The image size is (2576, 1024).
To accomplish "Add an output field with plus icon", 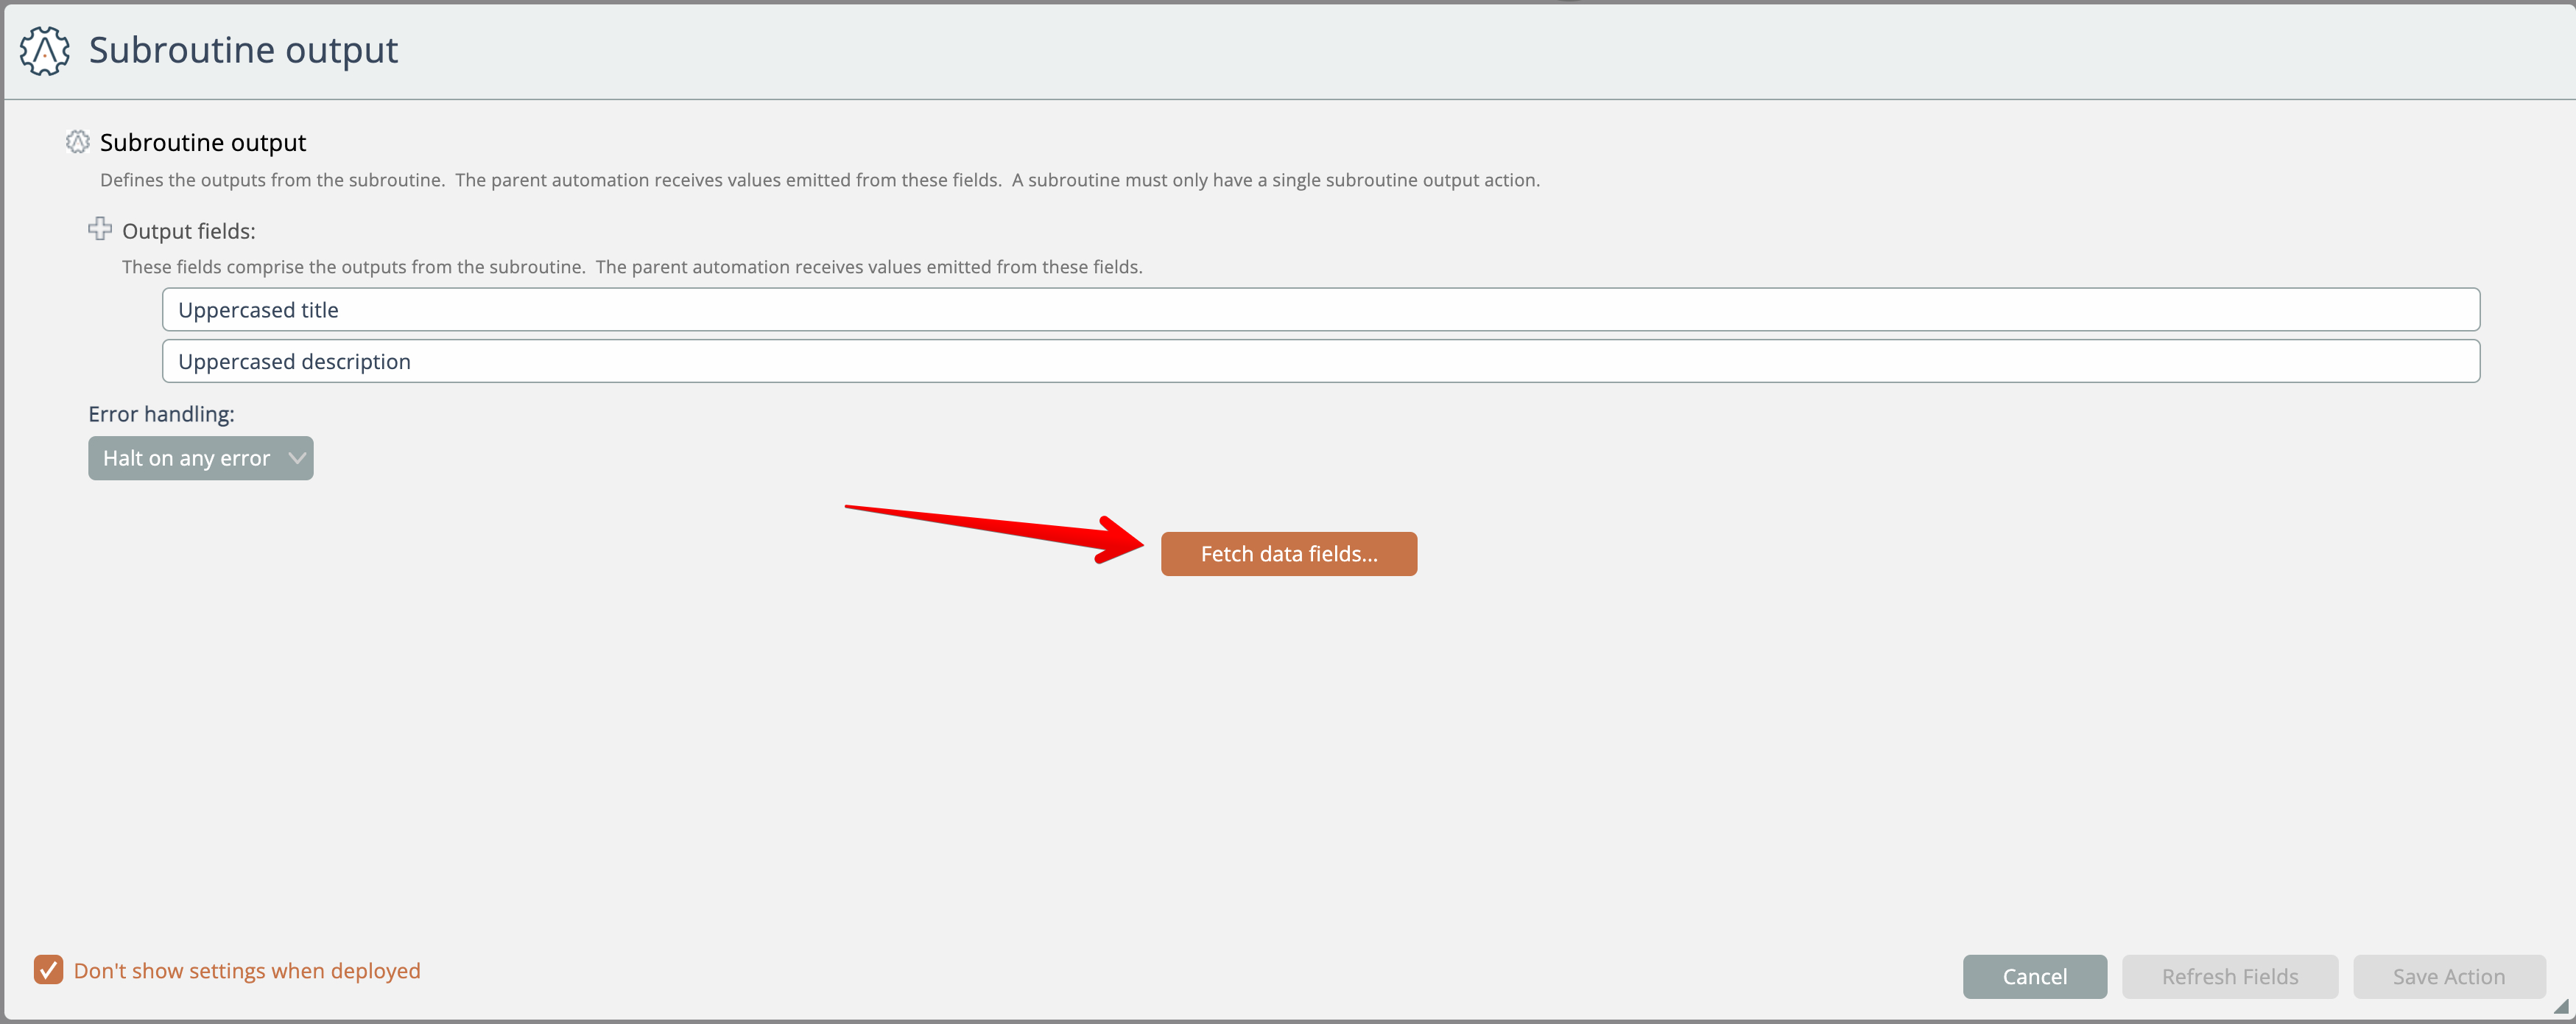I will pos(100,229).
